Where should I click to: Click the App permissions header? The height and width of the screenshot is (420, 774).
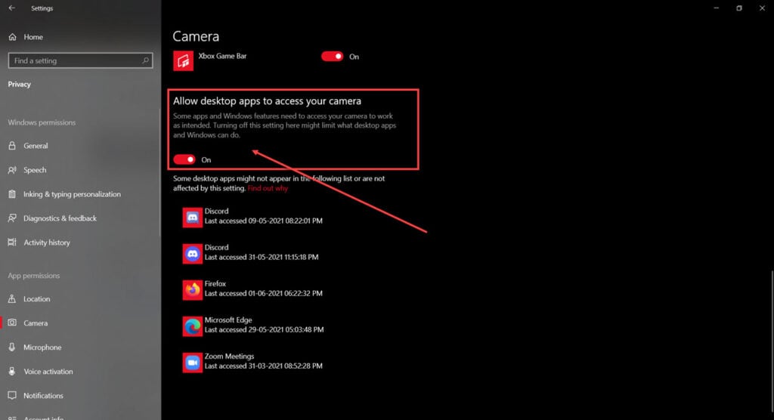pos(33,276)
